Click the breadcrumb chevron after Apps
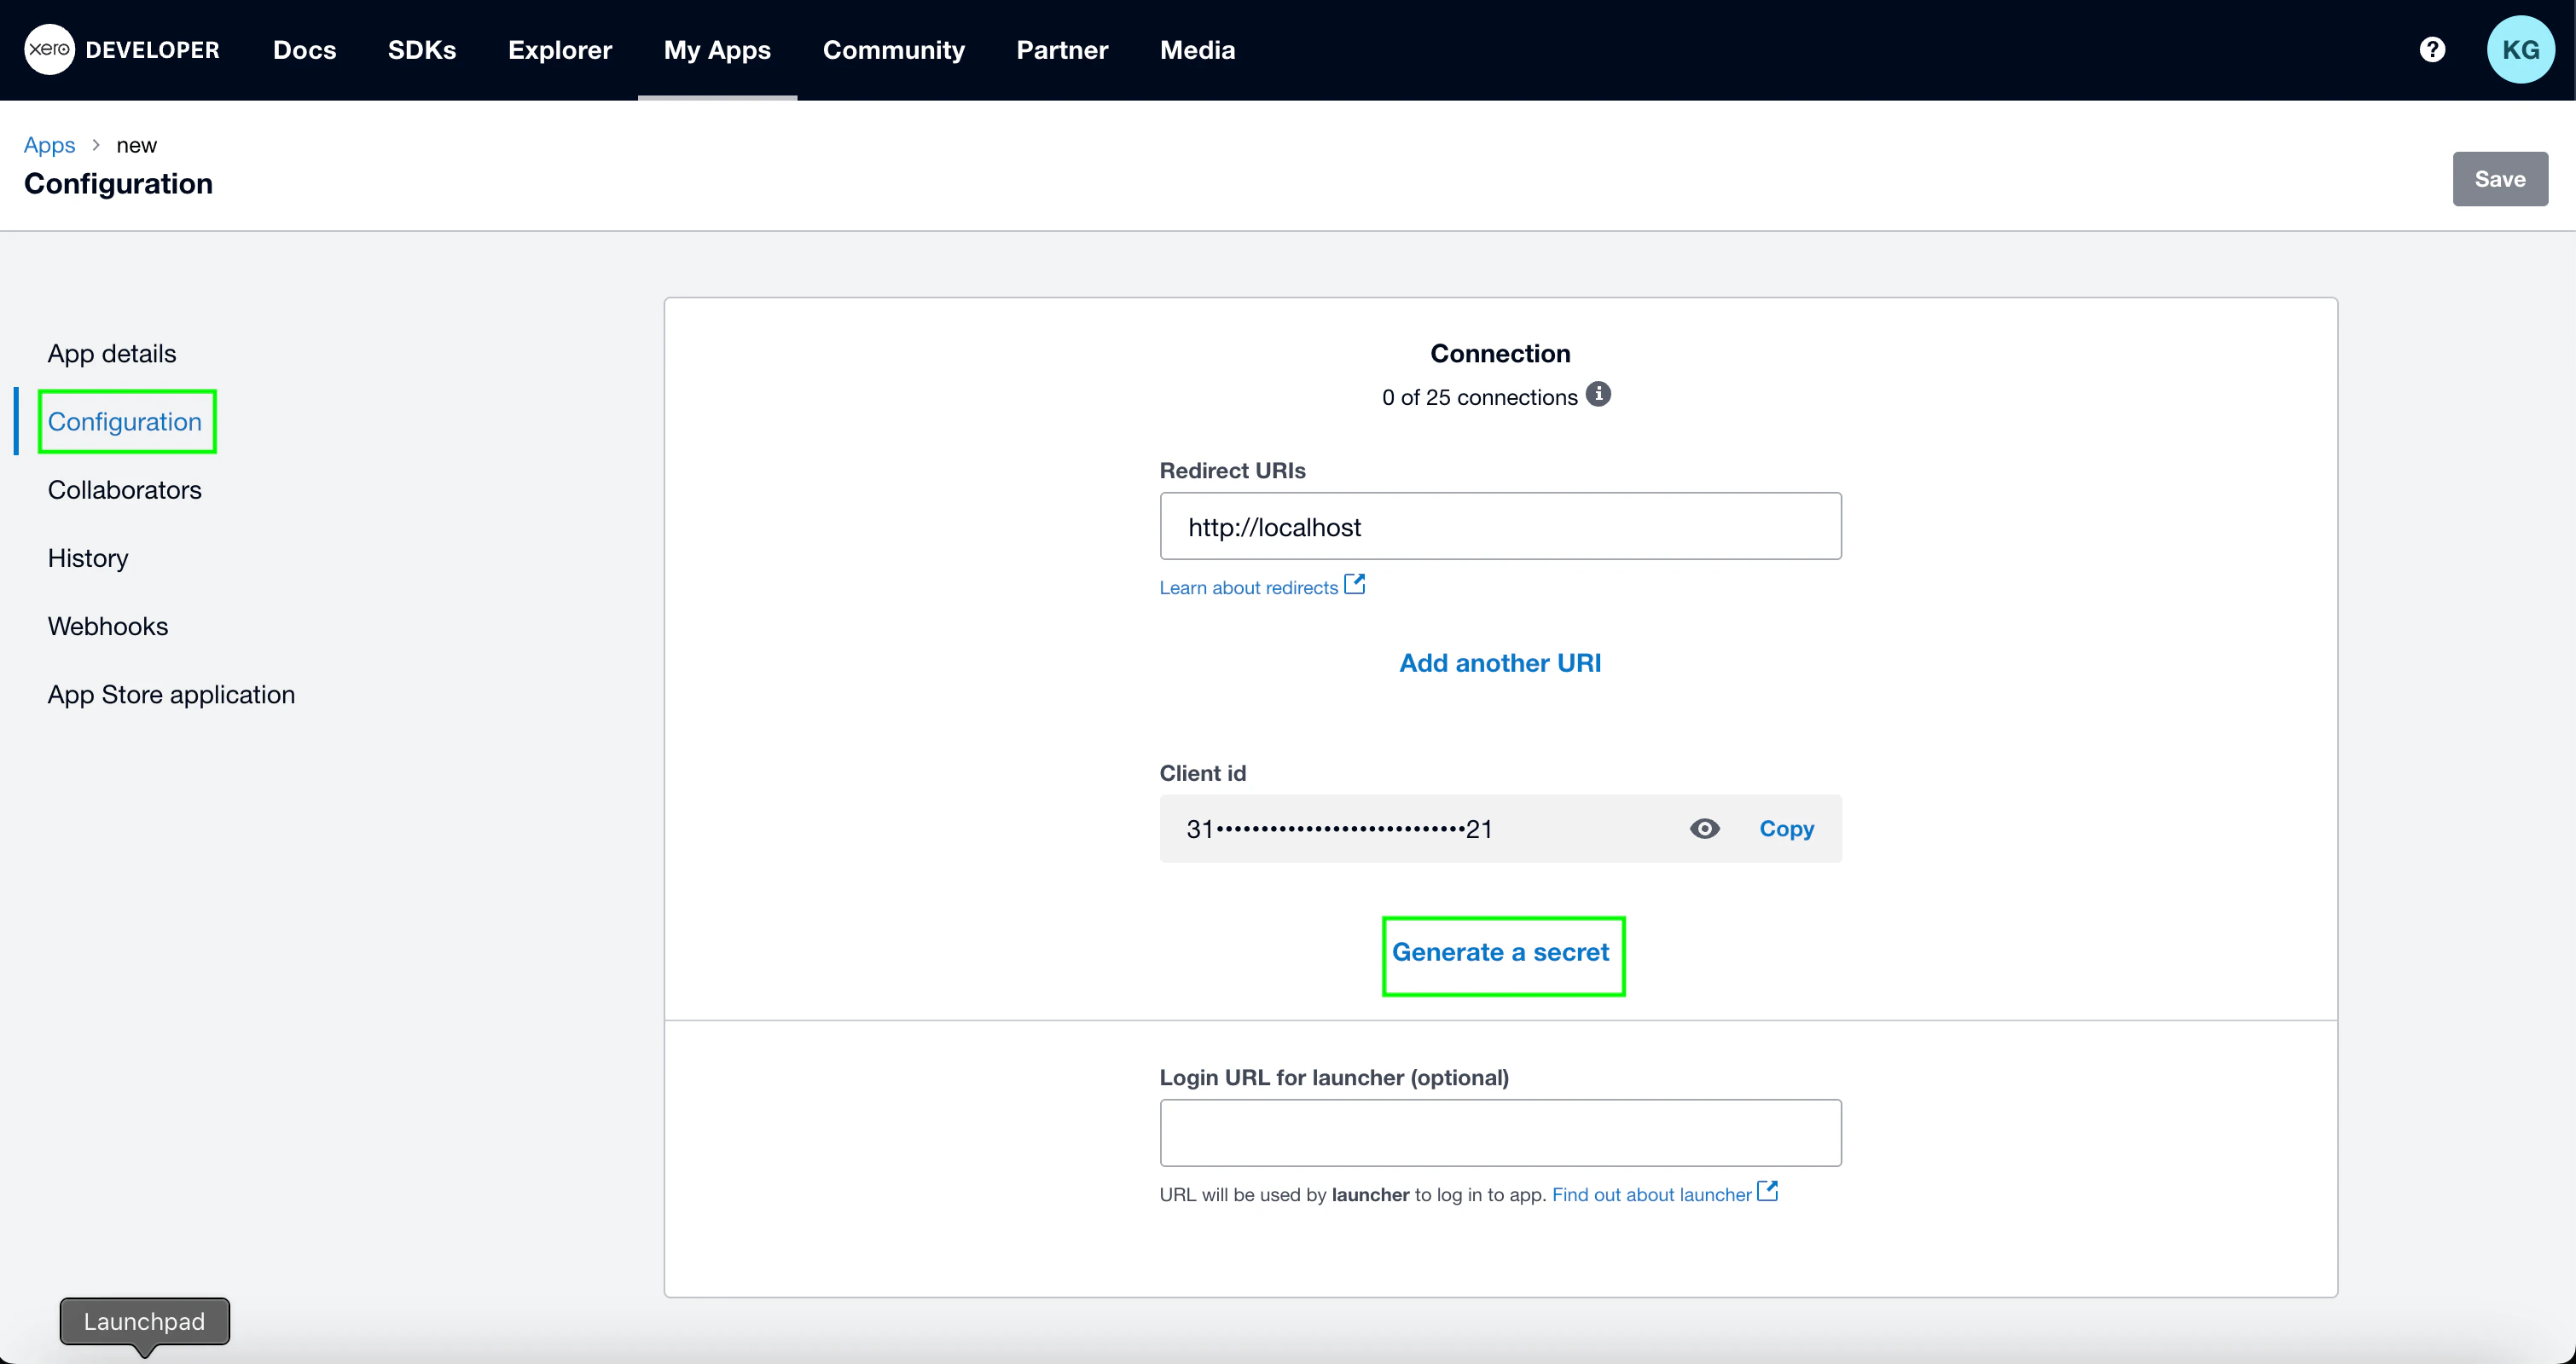Viewport: 2576px width, 1364px height. coord(96,145)
